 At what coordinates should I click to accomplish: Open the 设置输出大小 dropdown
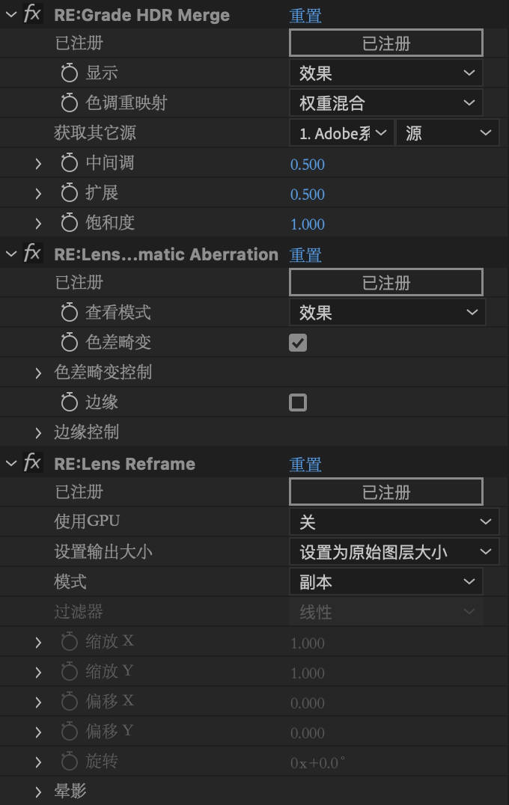(394, 552)
